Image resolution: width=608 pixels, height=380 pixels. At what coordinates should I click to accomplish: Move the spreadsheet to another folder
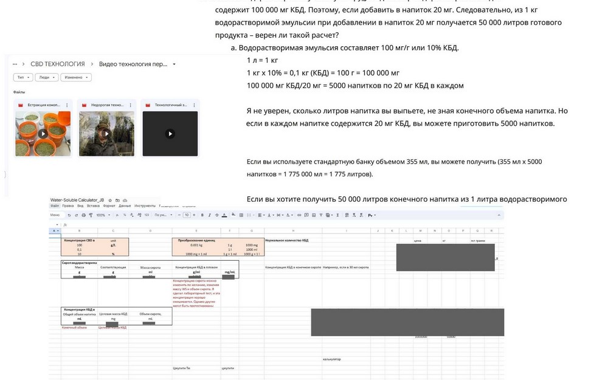(117, 201)
